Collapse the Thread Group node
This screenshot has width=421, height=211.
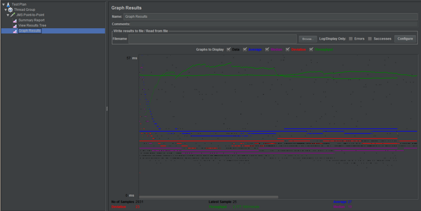[x=6, y=10]
